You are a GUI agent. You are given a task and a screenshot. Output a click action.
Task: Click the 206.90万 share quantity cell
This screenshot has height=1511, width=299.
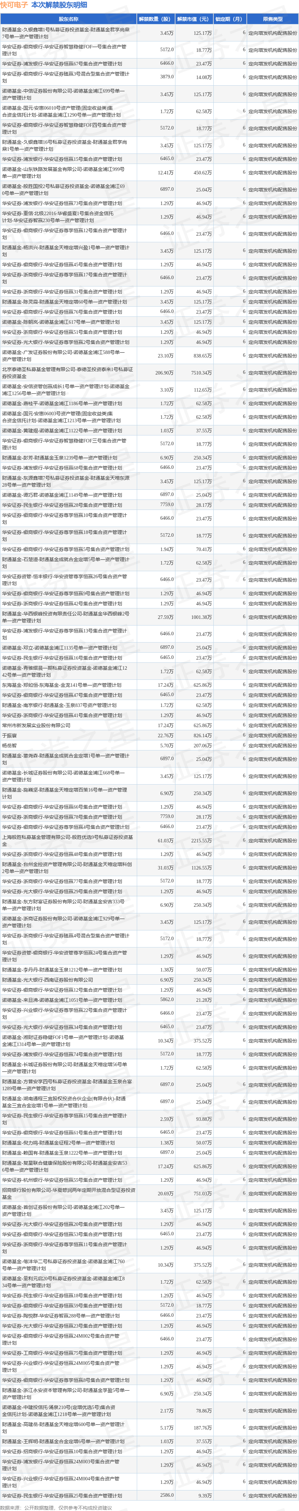164,373
